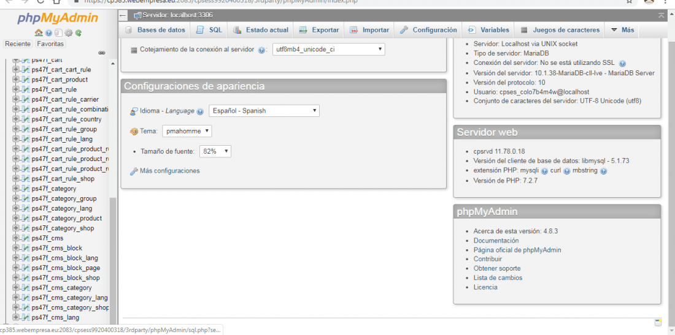Expand ps47f_cart_cart_rule table node
Viewport: 675px width, 335px height.
17,70
